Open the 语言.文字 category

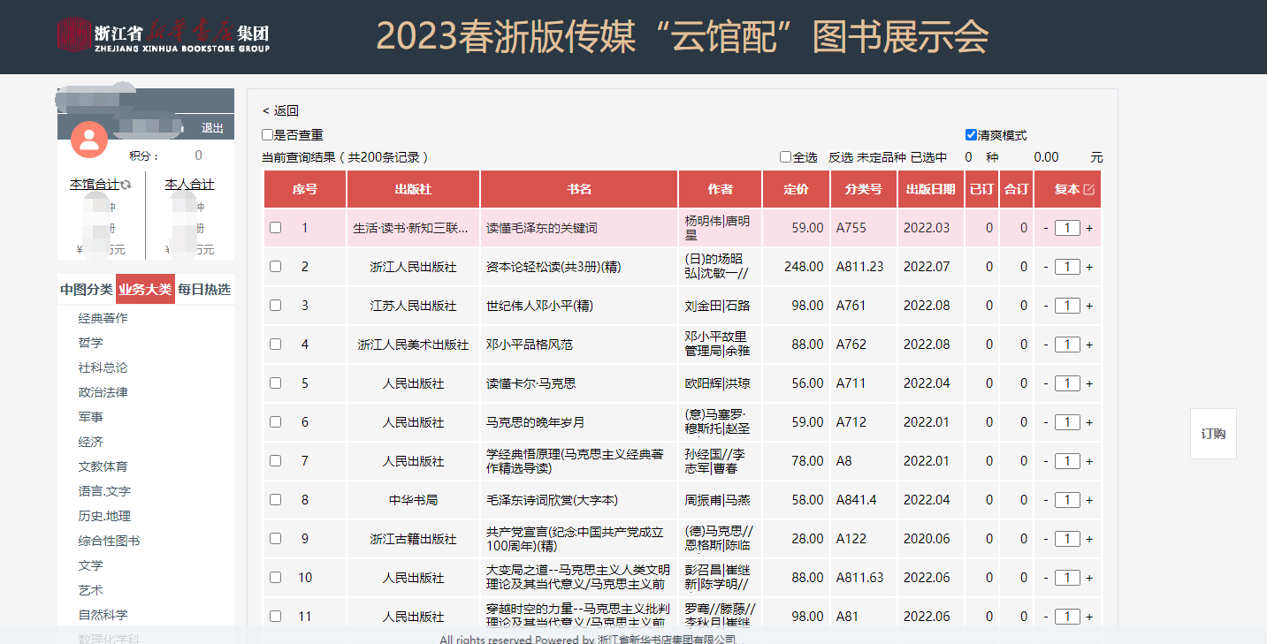click(x=104, y=491)
